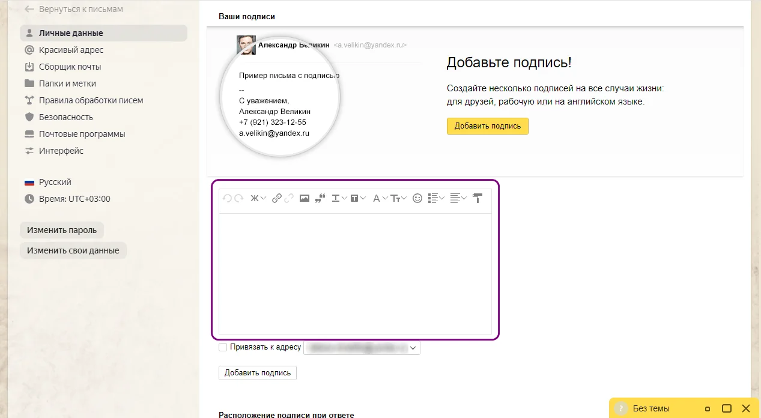Expand the bold 'Ж' text style dropdown

coord(258,198)
